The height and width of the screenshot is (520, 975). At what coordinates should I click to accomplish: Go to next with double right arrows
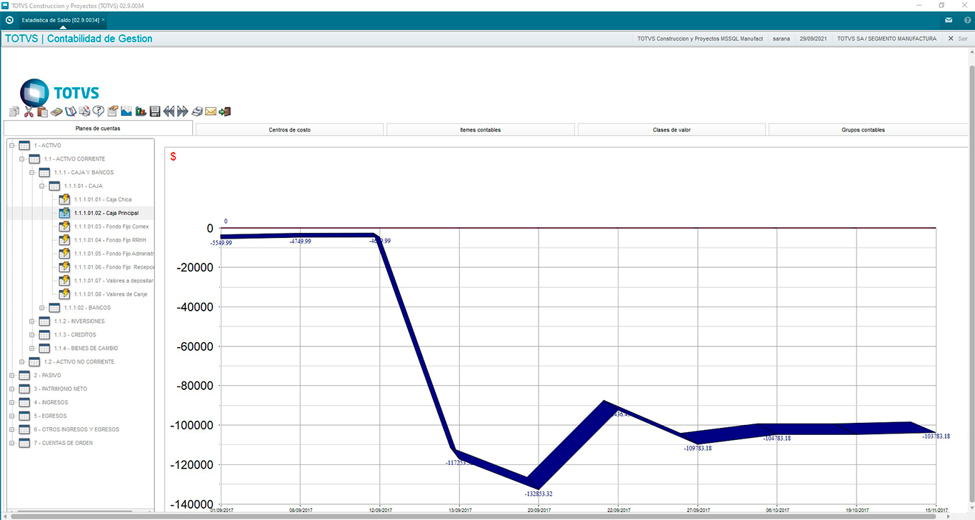(183, 111)
